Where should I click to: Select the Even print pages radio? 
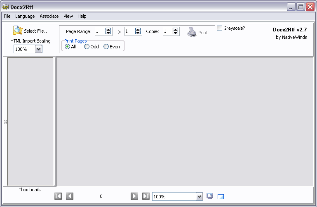(106, 47)
